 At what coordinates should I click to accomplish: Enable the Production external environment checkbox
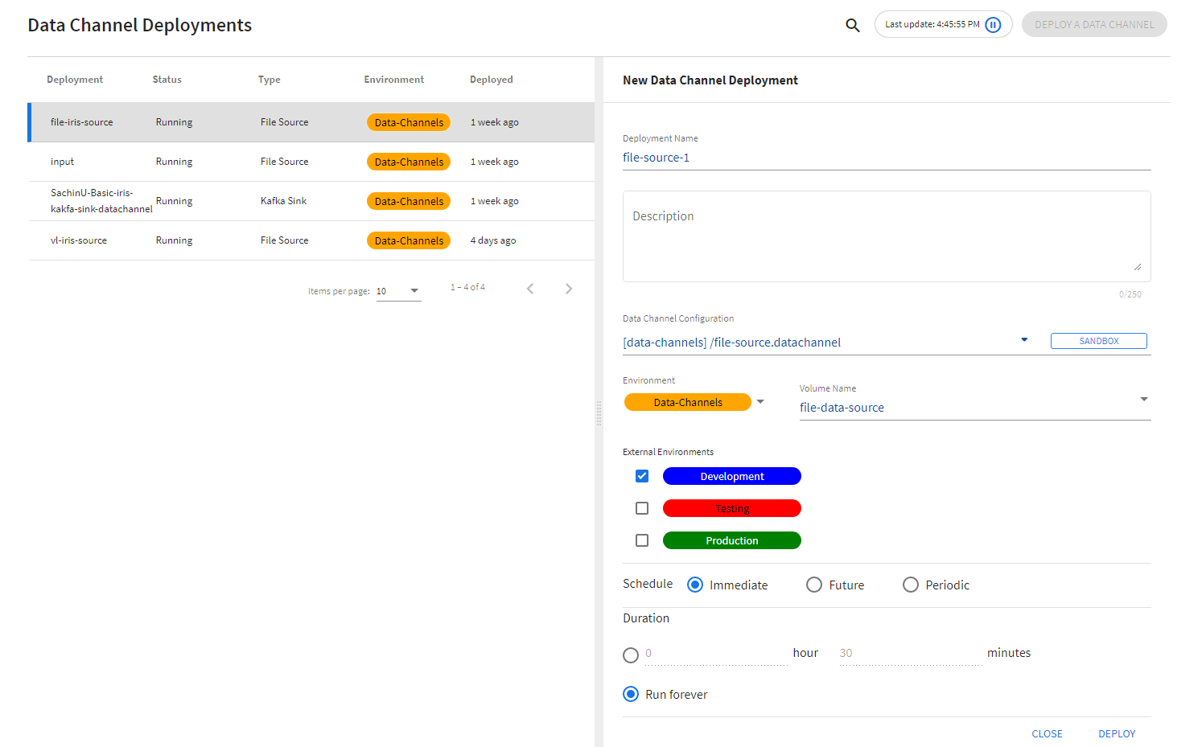[x=642, y=540]
